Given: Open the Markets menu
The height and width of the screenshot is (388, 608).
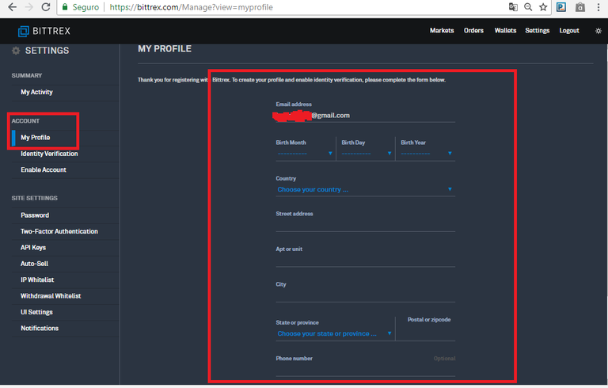Looking at the screenshot, I should pyautogui.click(x=442, y=31).
